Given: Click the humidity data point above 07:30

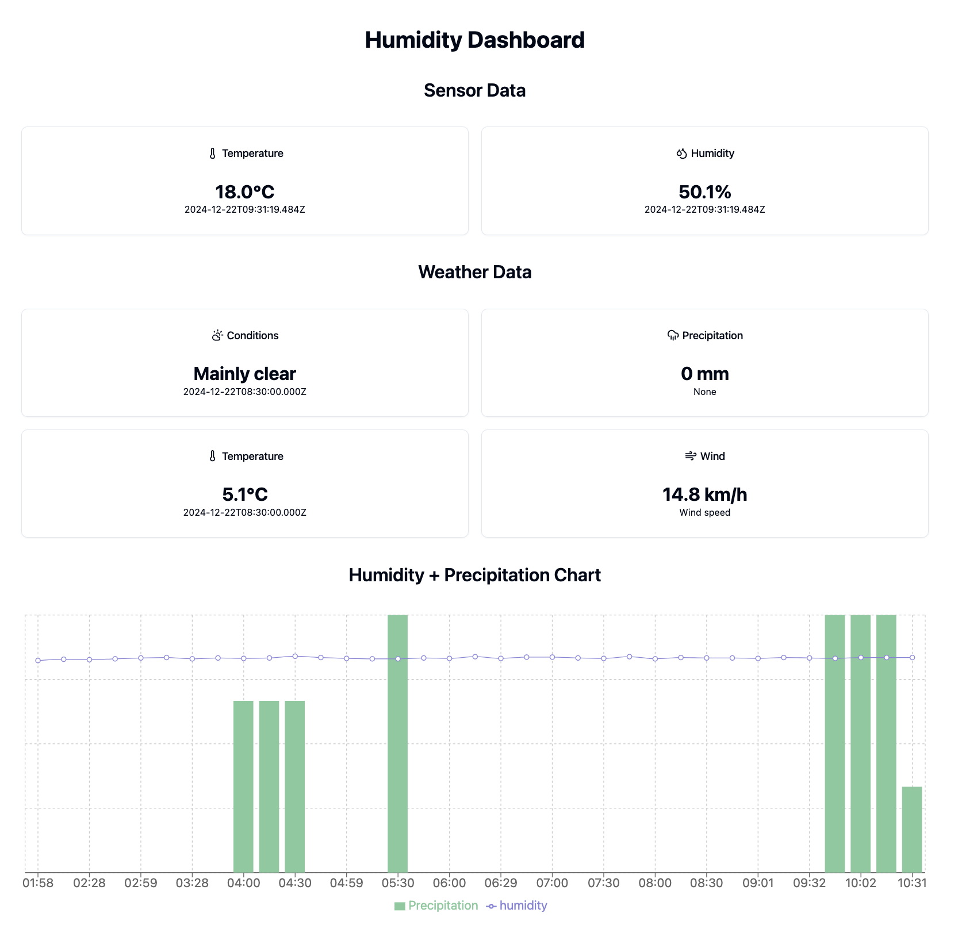Looking at the screenshot, I should click(603, 659).
